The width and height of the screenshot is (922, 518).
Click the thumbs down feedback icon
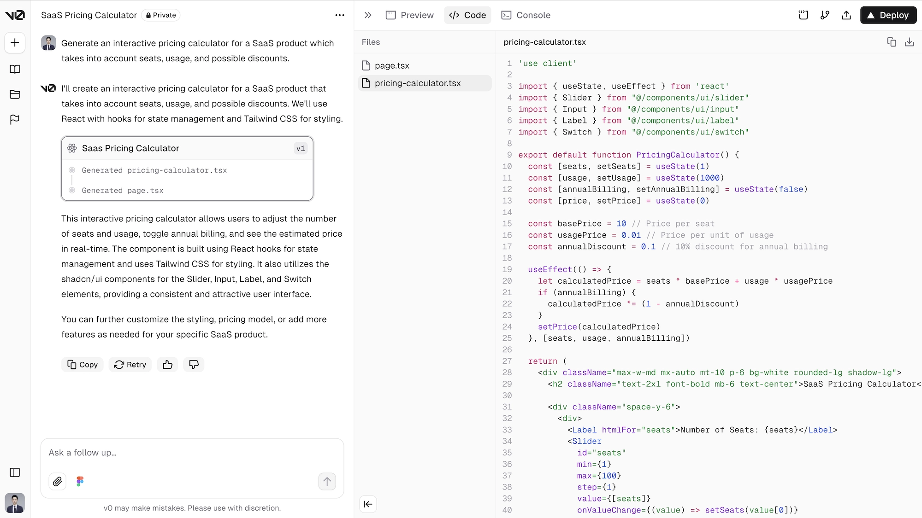pos(195,364)
